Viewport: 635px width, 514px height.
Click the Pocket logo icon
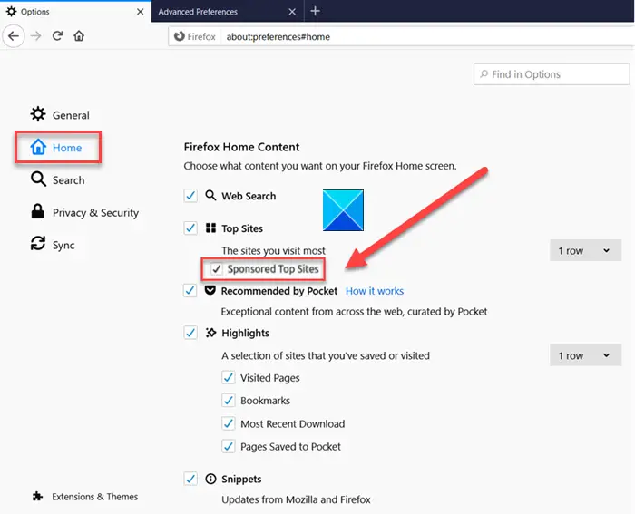pos(210,290)
